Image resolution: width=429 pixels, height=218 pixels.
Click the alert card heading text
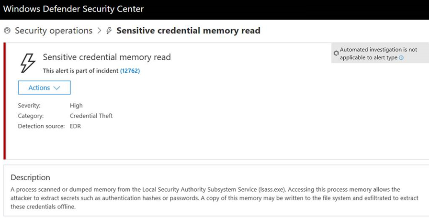point(107,57)
